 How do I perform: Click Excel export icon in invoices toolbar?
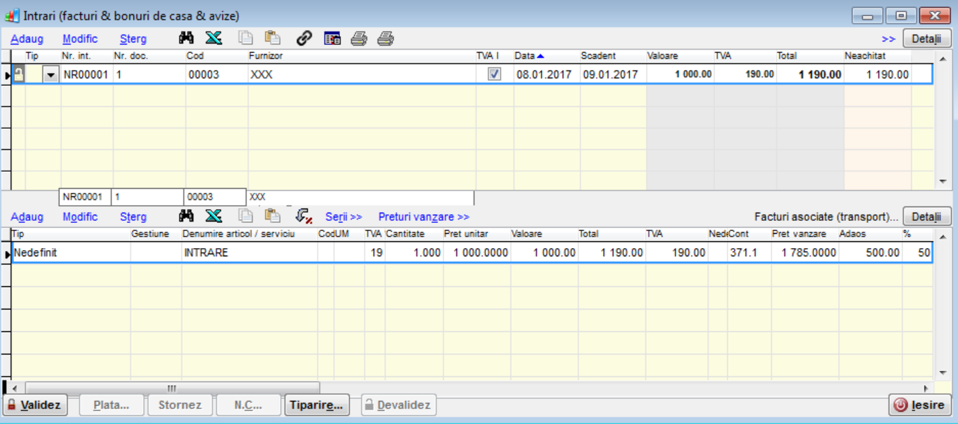click(x=214, y=39)
